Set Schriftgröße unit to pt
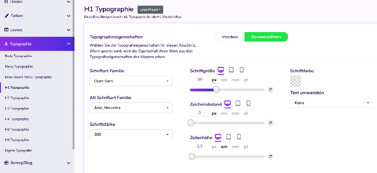The image size is (377, 173). coord(246,80)
